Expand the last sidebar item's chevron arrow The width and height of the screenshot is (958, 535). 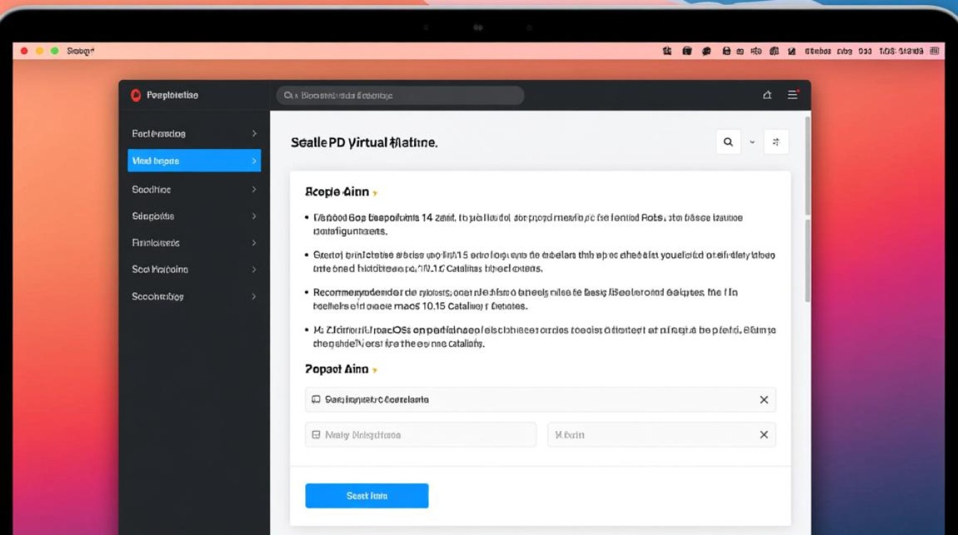(254, 297)
